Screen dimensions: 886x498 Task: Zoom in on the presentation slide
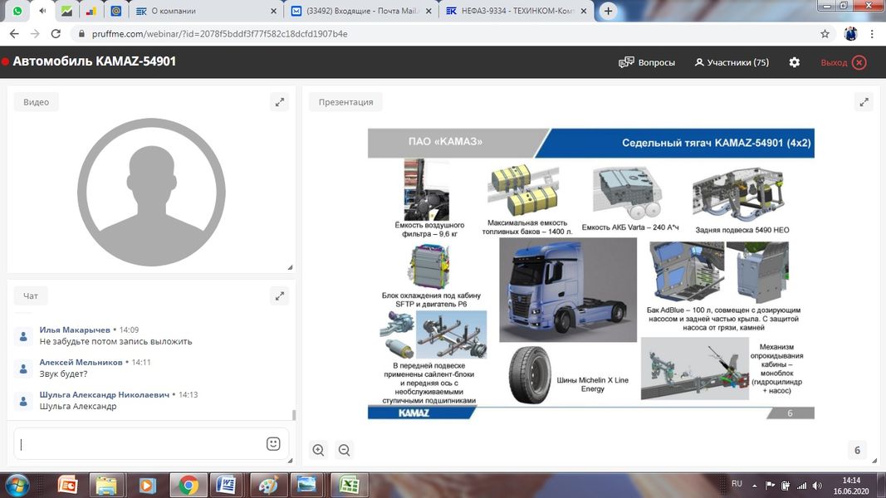[x=319, y=450]
